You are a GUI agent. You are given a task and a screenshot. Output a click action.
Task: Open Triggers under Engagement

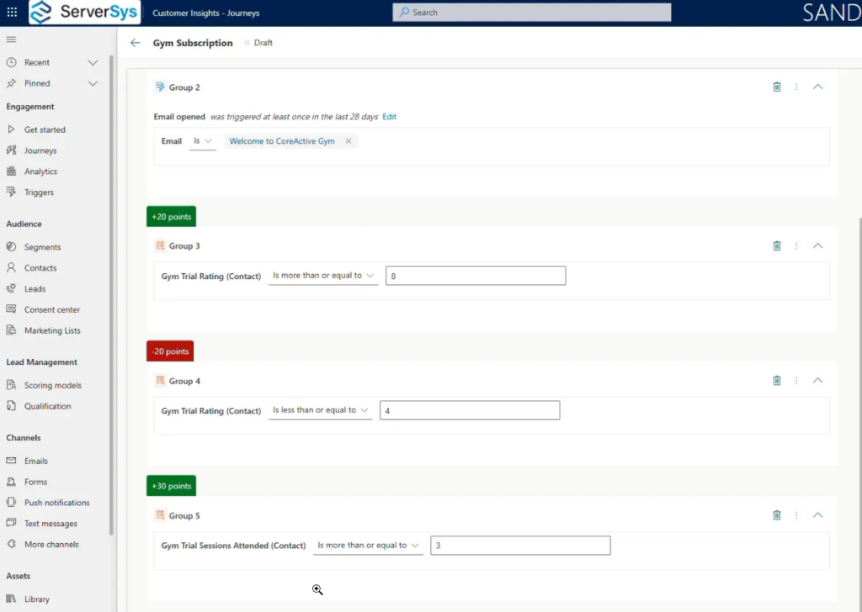tap(40, 192)
